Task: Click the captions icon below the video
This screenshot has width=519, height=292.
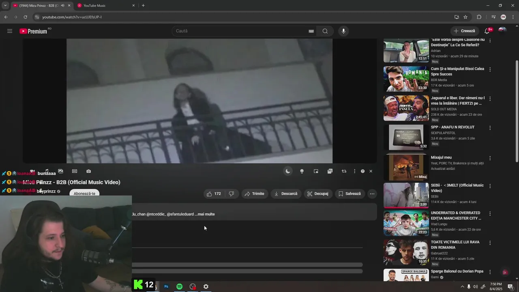Action: (x=75, y=171)
